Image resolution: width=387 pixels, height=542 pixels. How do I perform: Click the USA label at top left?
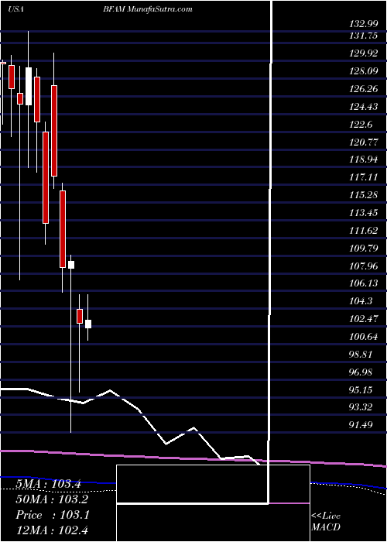tap(16, 9)
